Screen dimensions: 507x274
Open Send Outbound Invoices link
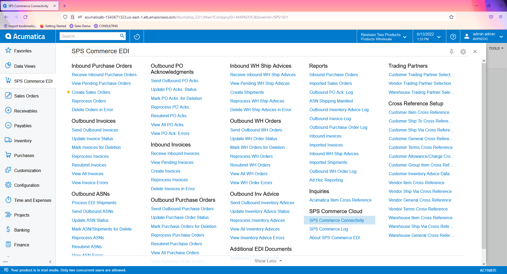click(x=95, y=130)
